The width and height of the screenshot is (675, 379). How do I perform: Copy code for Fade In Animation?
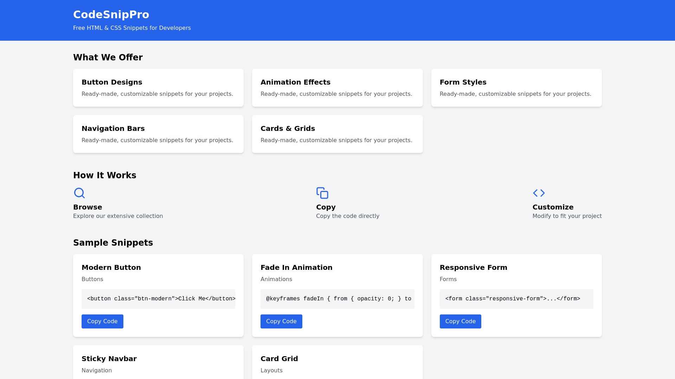(x=281, y=321)
